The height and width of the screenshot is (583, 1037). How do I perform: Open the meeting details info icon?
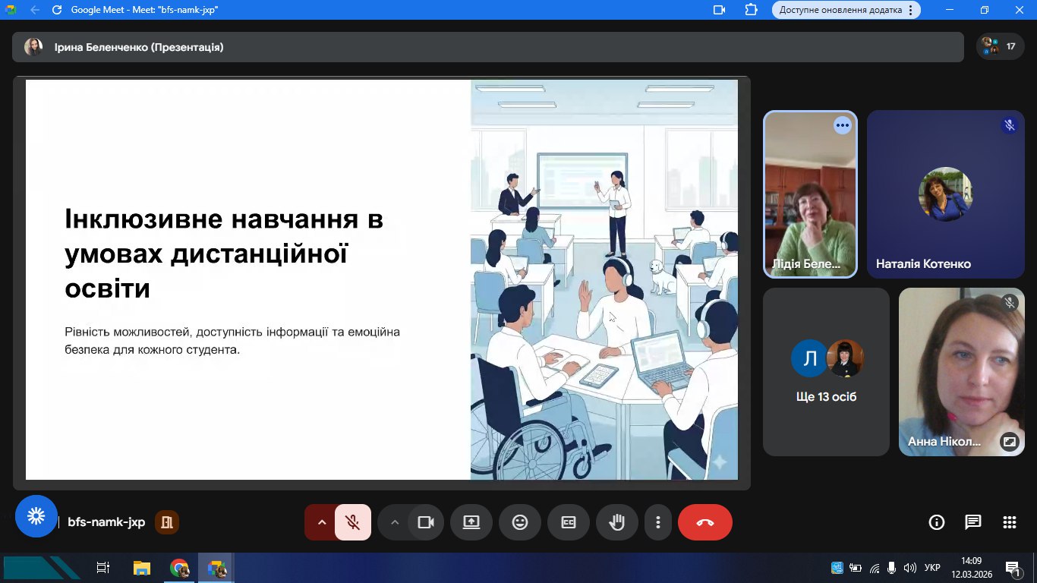coord(937,522)
